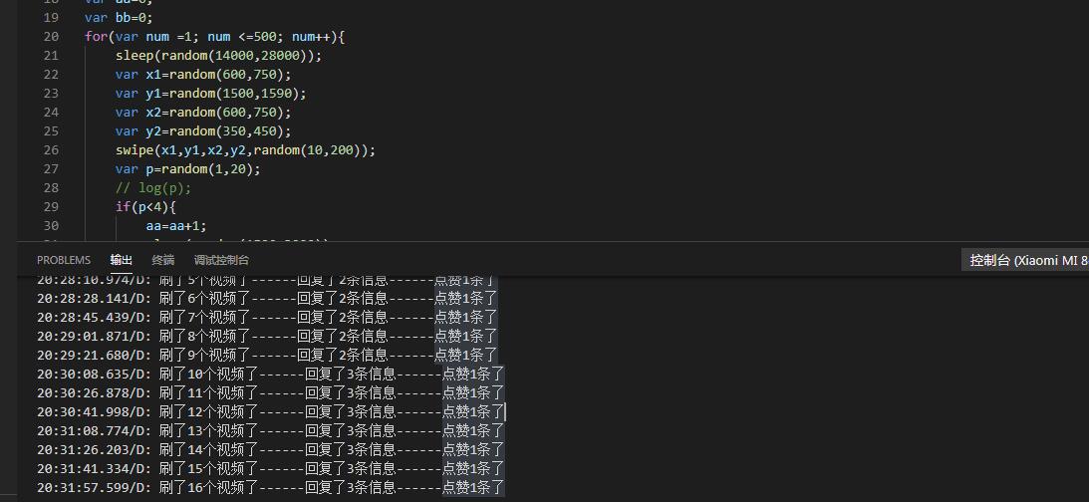Click the 20:30:26.878 log entry

coord(271,393)
